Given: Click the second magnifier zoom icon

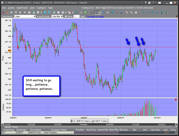Looking at the screenshot, I should 131,13.
